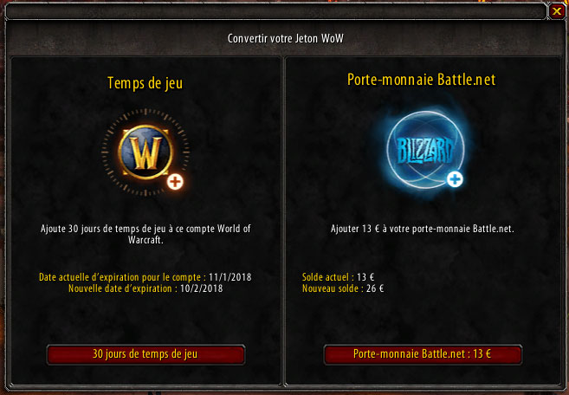Viewport: 569px width, 395px height.
Task: Click the Convertir votre Jeton WoW title
Action: pos(286,38)
